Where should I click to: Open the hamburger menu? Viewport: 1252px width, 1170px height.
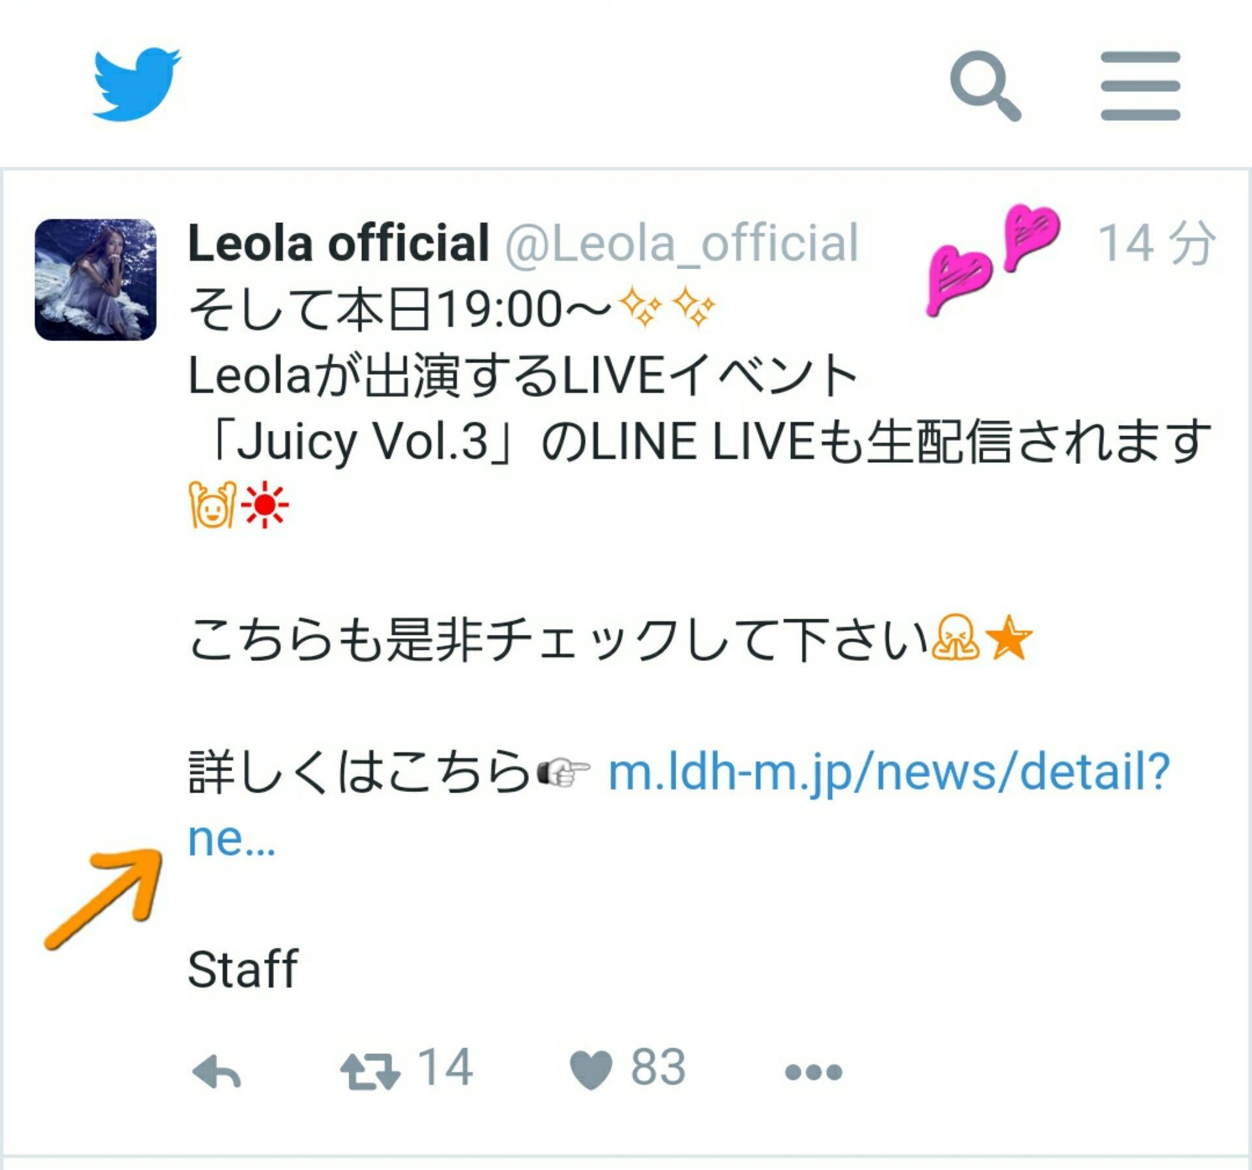click(x=1140, y=85)
